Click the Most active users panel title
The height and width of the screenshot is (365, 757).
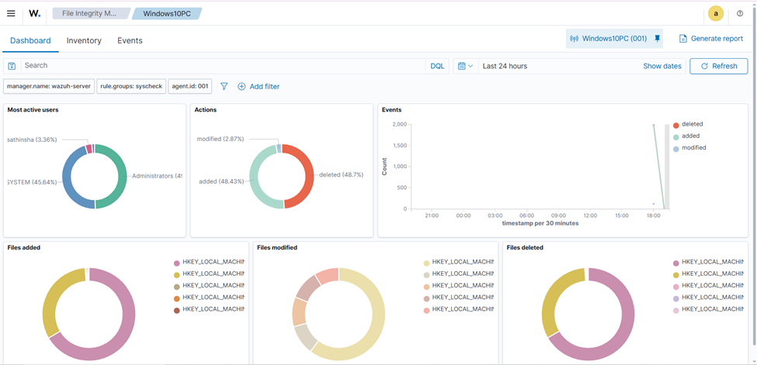coord(33,110)
